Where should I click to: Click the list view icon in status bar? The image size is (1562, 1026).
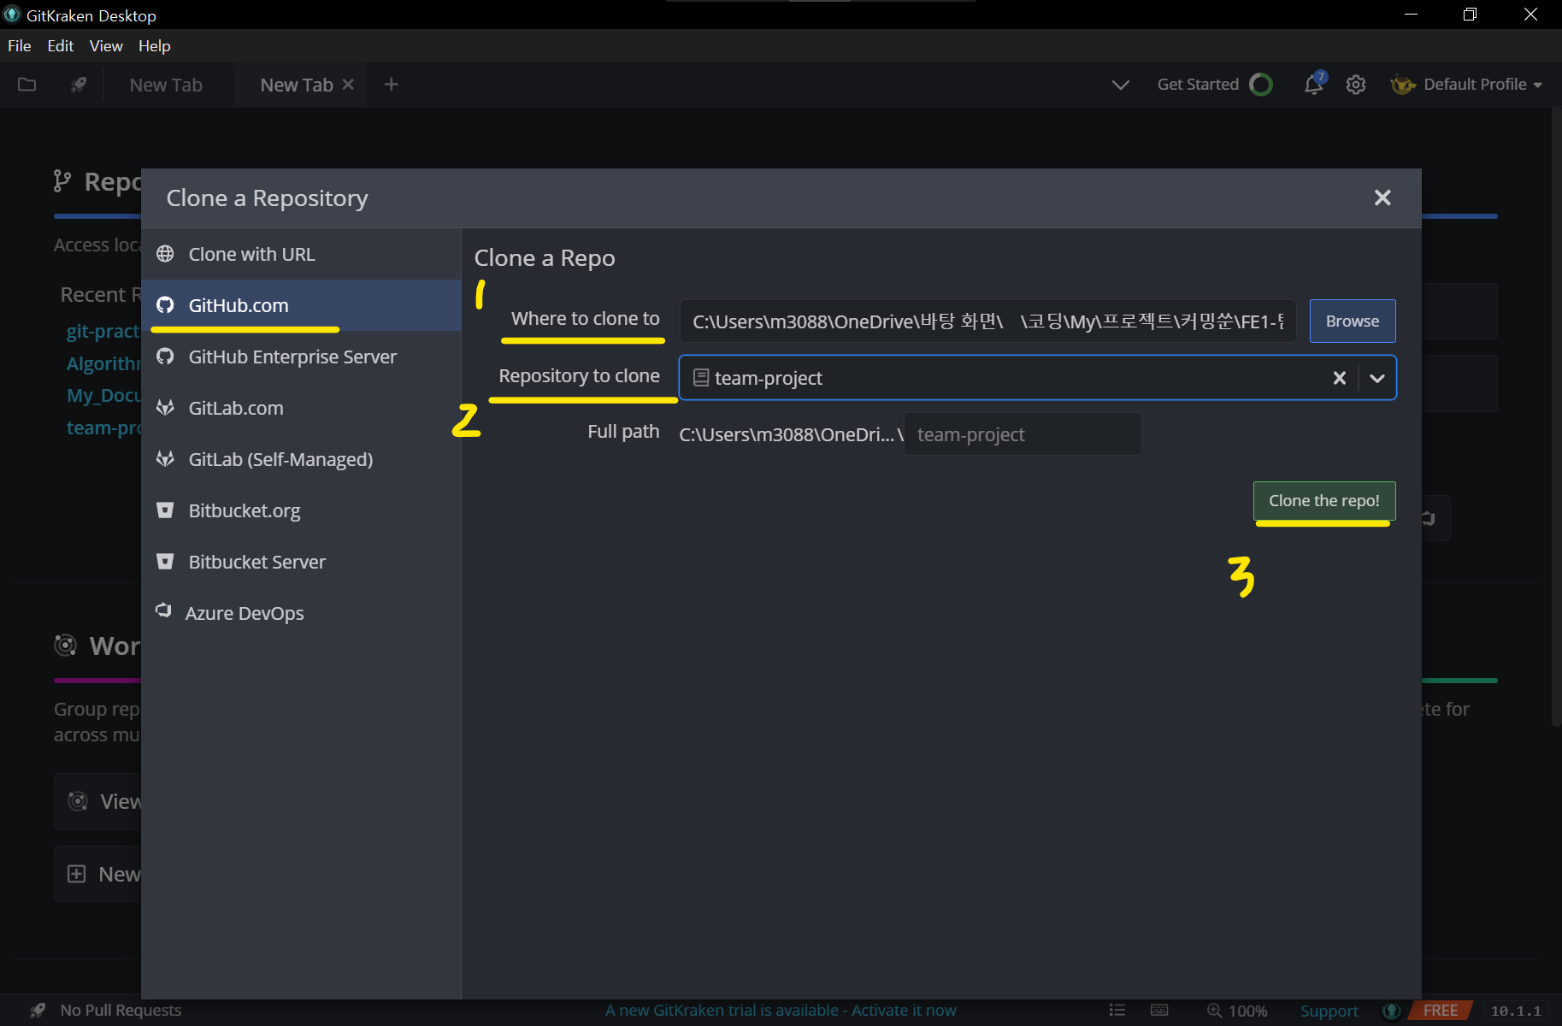(x=1117, y=1011)
